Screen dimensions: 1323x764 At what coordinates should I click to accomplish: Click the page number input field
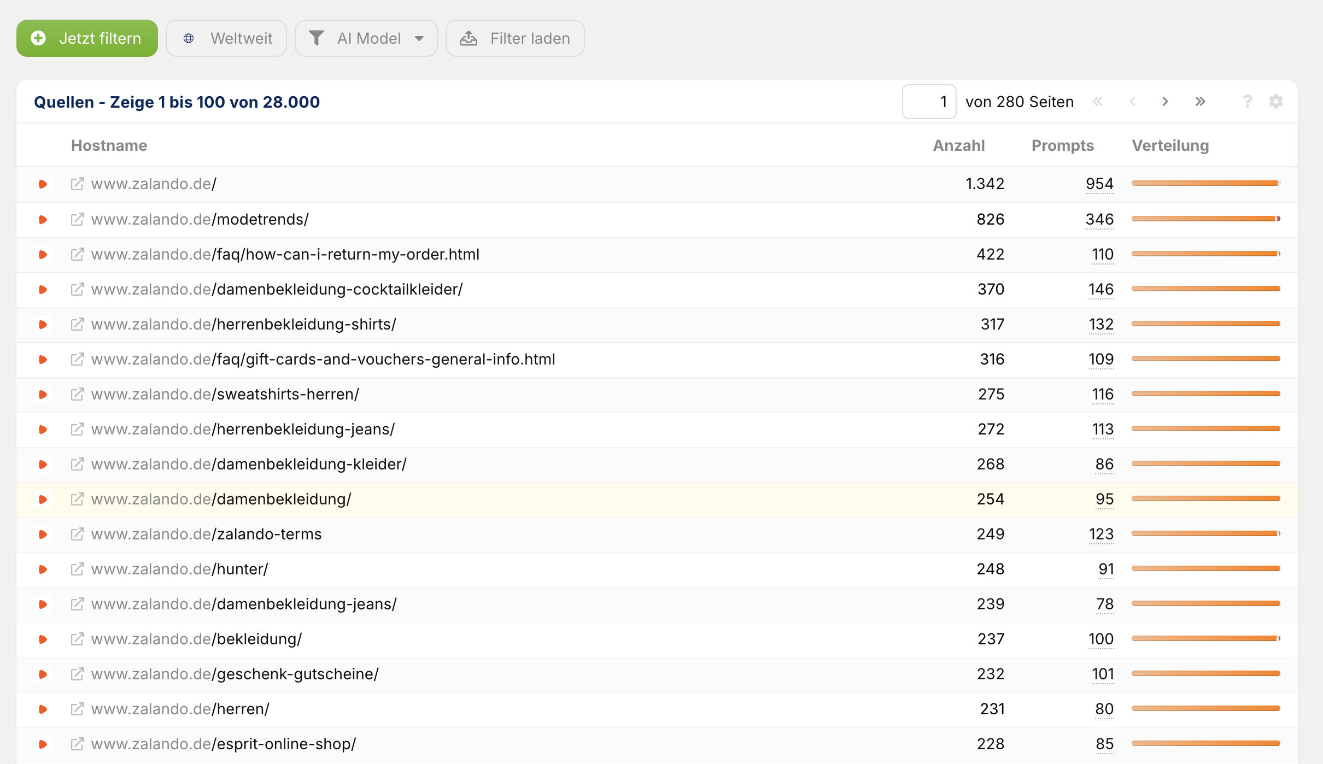point(929,102)
